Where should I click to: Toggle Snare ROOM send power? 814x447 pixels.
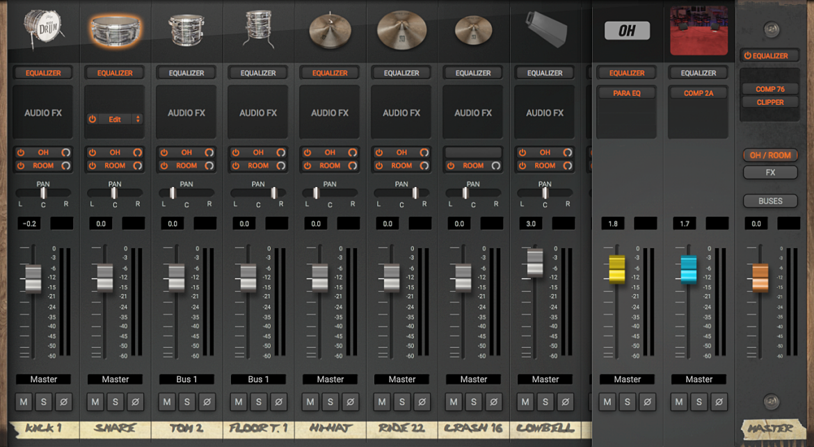coord(93,165)
